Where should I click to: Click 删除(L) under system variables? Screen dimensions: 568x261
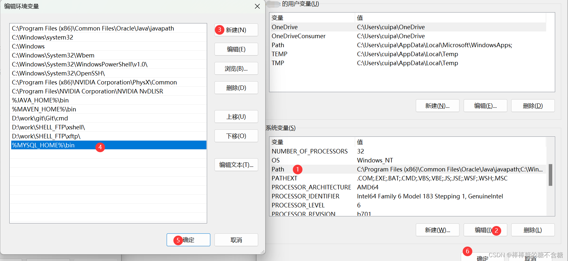533,230
